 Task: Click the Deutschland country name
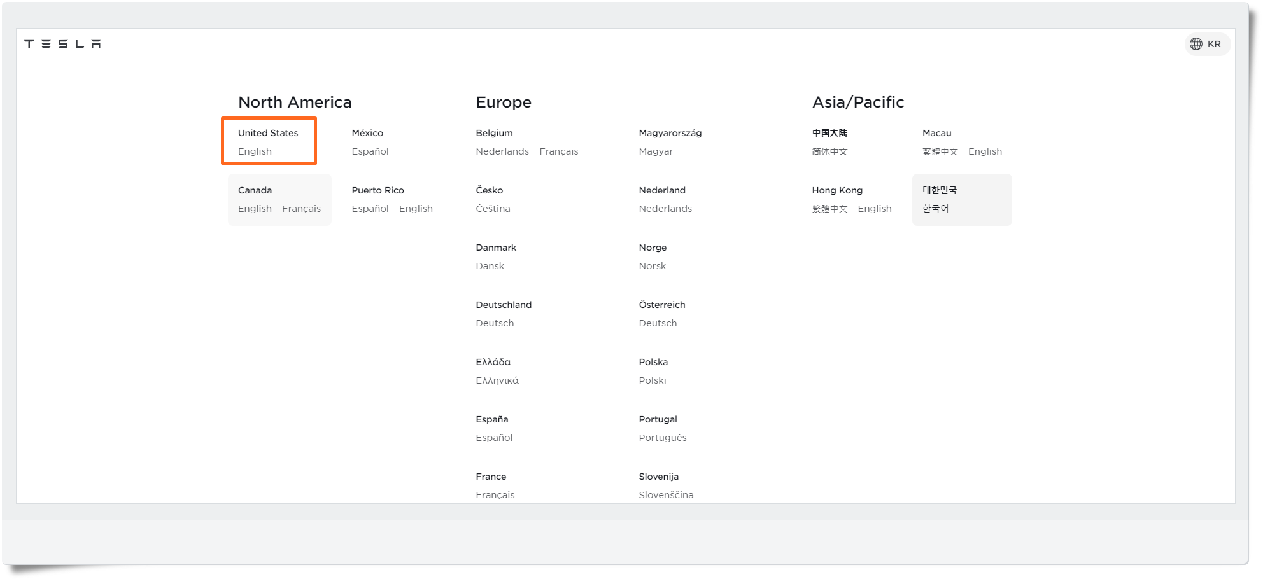point(504,305)
